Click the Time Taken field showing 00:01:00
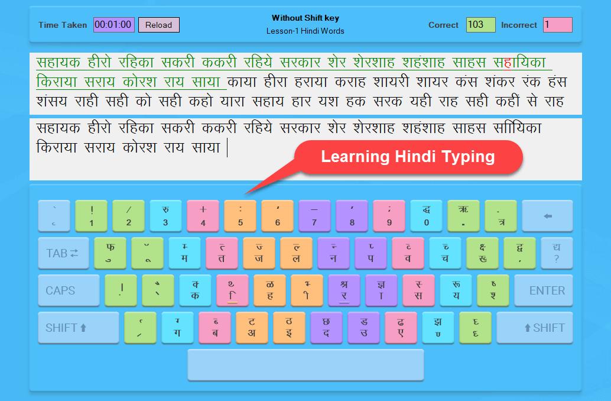 (114, 25)
